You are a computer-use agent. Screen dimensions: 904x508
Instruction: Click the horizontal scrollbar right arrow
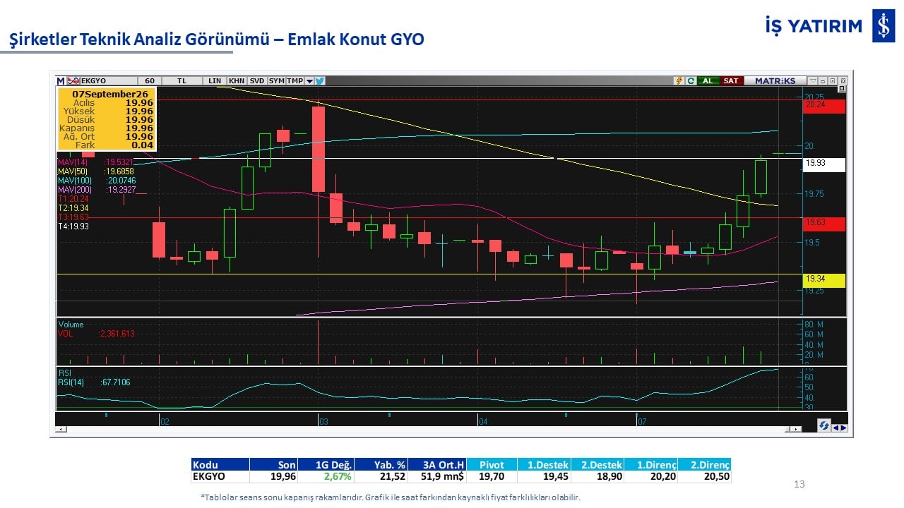pos(796,429)
